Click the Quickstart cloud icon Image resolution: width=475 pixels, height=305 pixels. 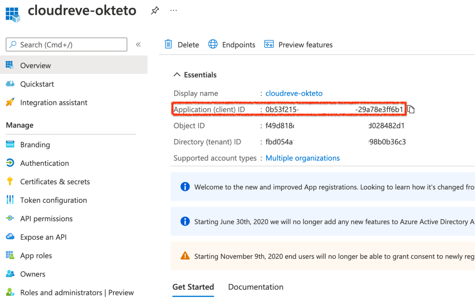click(x=10, y=84)
